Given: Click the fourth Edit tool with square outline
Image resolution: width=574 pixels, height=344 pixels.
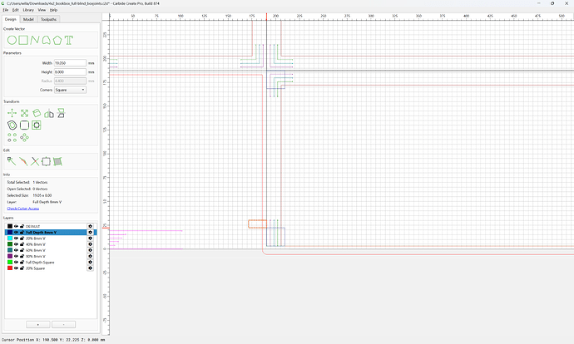Looking at the screenshot, I should pyautogui.click(x=46, y=161).
